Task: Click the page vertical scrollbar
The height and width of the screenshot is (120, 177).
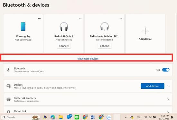Action: tap(176, 36)
